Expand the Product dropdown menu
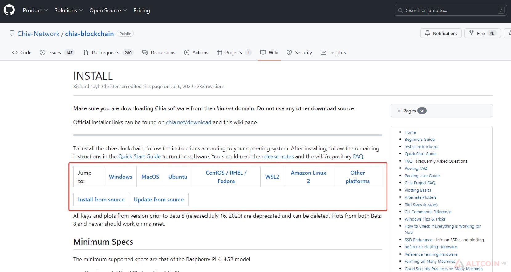 pos(35,10)
